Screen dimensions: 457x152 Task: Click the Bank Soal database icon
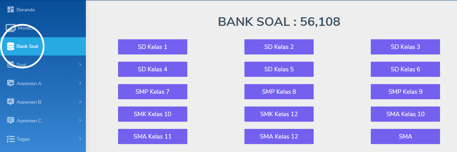(x=10, y=46)
